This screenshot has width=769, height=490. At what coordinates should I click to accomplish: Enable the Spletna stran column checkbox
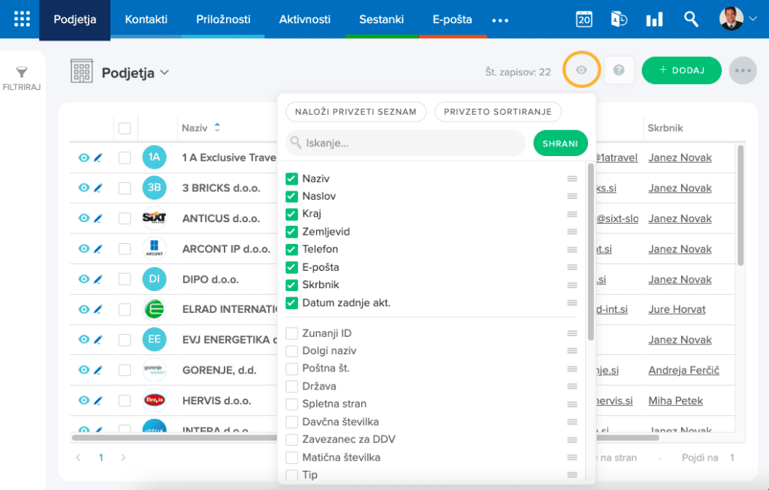(292, 404)
